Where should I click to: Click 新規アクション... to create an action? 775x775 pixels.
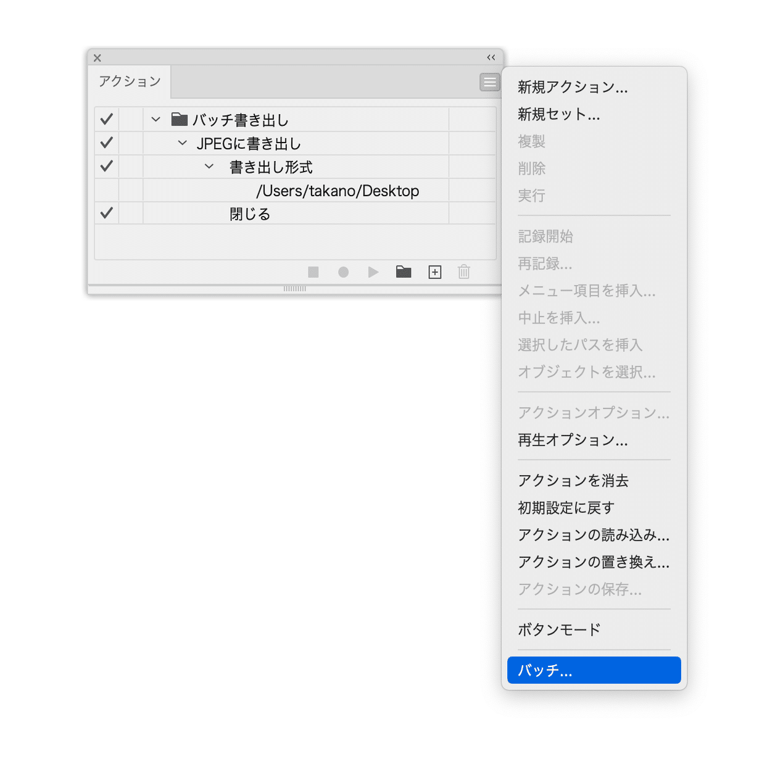click(x=573, y=88)
